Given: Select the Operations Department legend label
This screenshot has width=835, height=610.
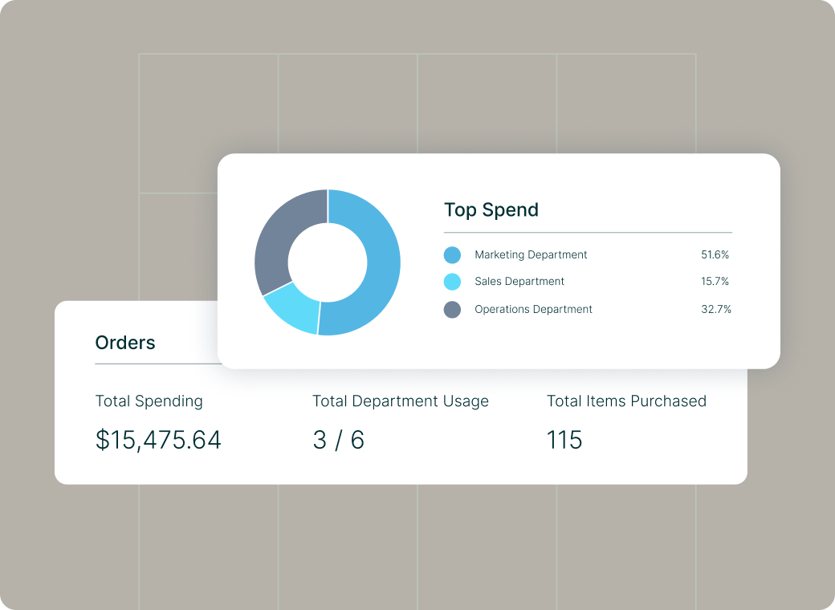Looking at the screenshot, I should coord(533,309).
